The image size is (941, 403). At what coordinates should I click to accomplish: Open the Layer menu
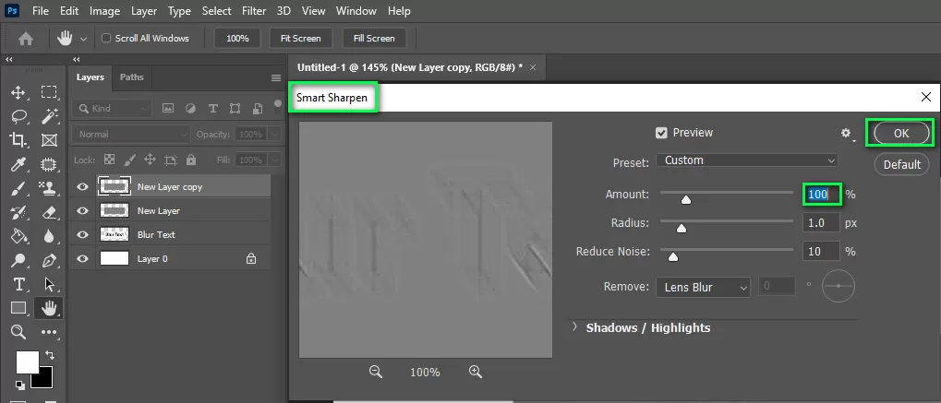pyautogui.click(x=143, y=11)
